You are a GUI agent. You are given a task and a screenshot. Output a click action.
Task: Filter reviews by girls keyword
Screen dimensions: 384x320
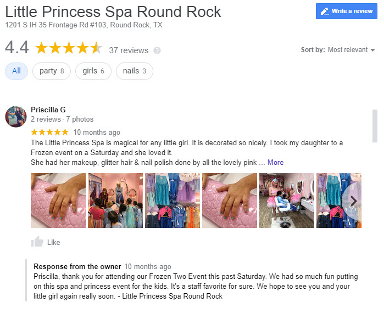click(93, 71)
